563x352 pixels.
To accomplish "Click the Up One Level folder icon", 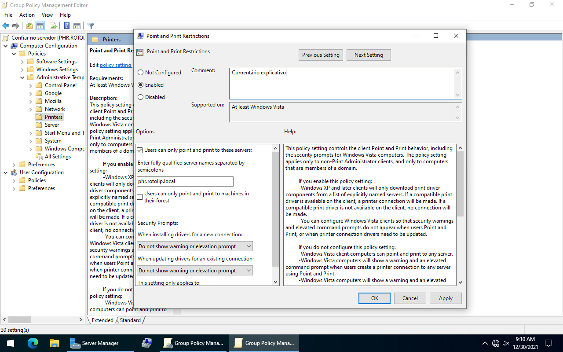I will pyautogui.click(x=29, y=26).
